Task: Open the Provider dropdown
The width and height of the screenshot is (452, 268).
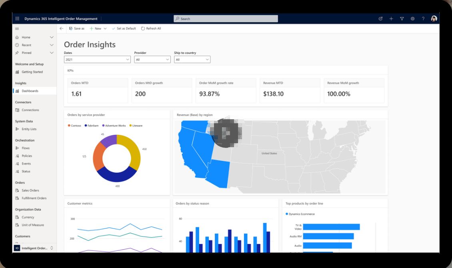Action: pos(152,59)
